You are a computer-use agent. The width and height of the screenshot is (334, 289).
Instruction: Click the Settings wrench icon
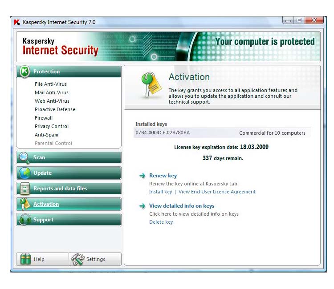click(78, 259)
